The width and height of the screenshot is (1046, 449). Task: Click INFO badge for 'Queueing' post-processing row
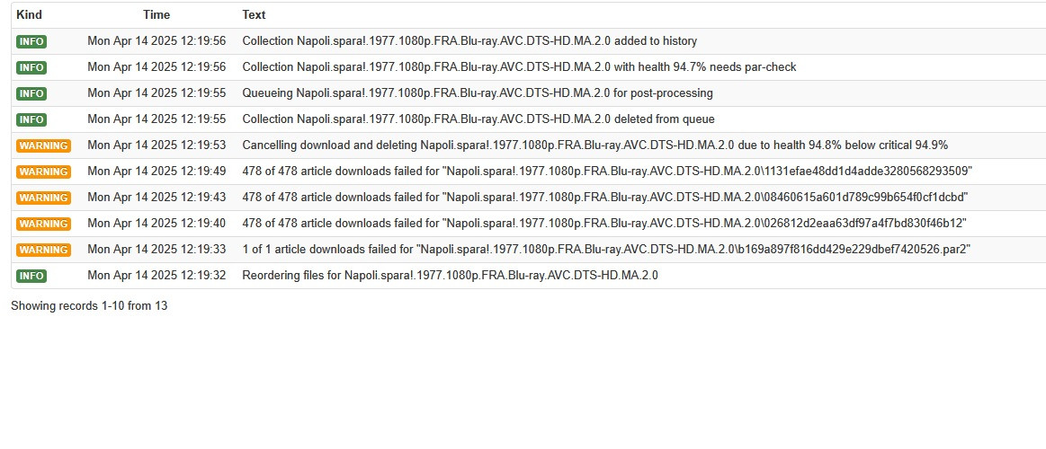31,93
